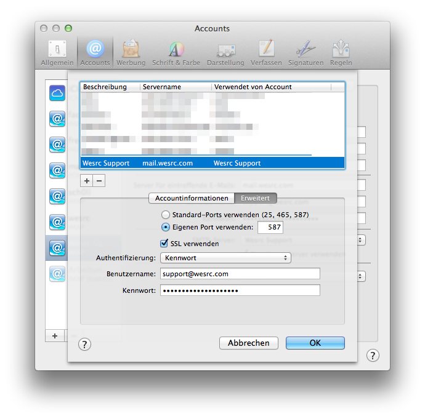Select the Wesrc Support server row
Viewport: 425px width, 419px height.
[212, 163]
